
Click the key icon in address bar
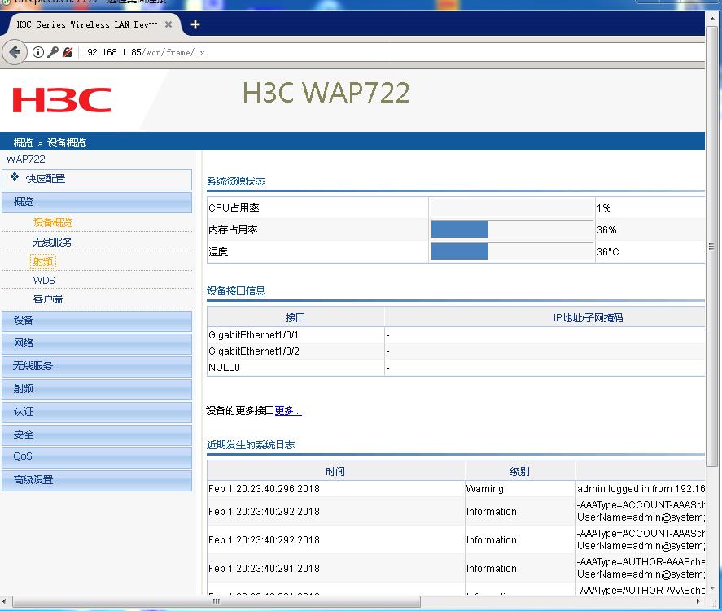click(53, 52)
